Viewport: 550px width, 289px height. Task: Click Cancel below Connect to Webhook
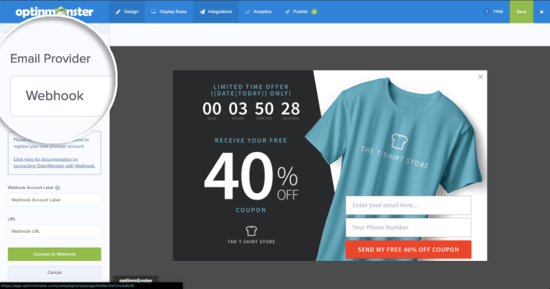[54, 273]
